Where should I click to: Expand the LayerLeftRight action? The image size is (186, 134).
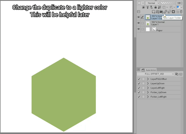tap(148, 88)
